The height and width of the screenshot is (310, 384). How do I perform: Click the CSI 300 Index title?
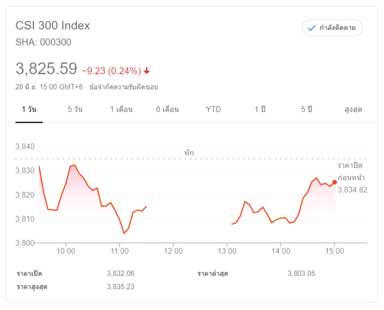pos(53,25)
